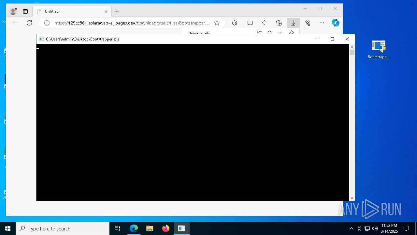Open Browser essentials heart icon
Screen dimensions: 417x235
click(x=308, y=23)
